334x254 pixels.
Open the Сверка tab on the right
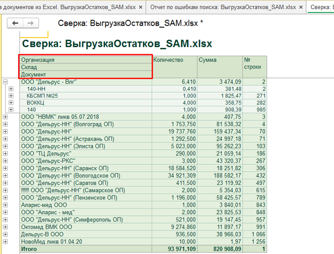322,7
